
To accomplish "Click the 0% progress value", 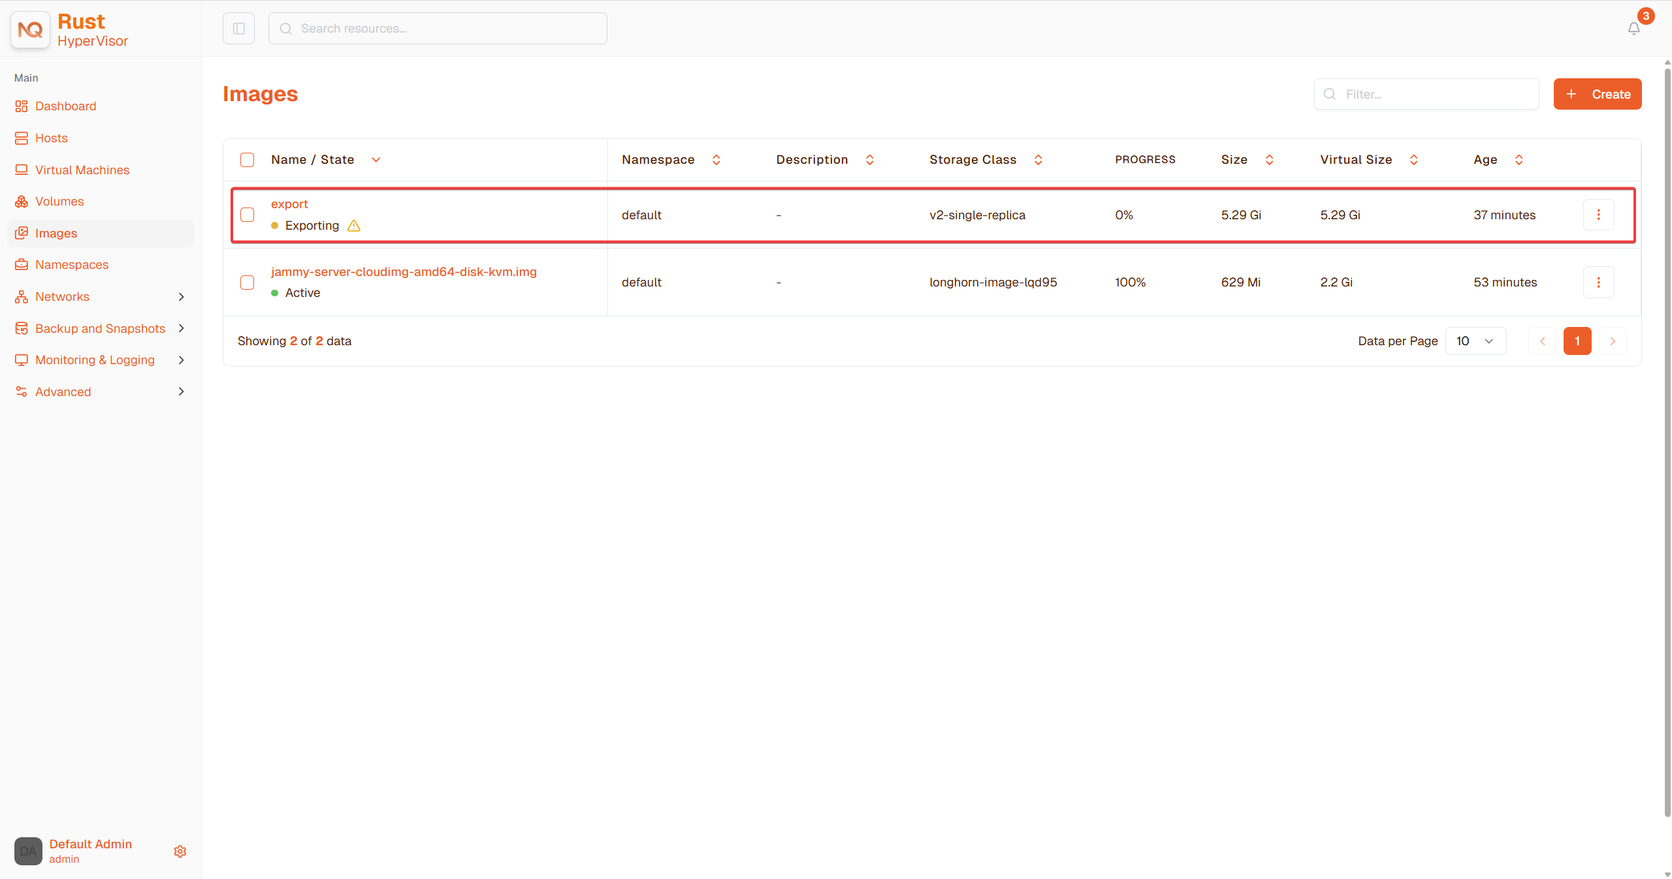I will pos(1123,215).
